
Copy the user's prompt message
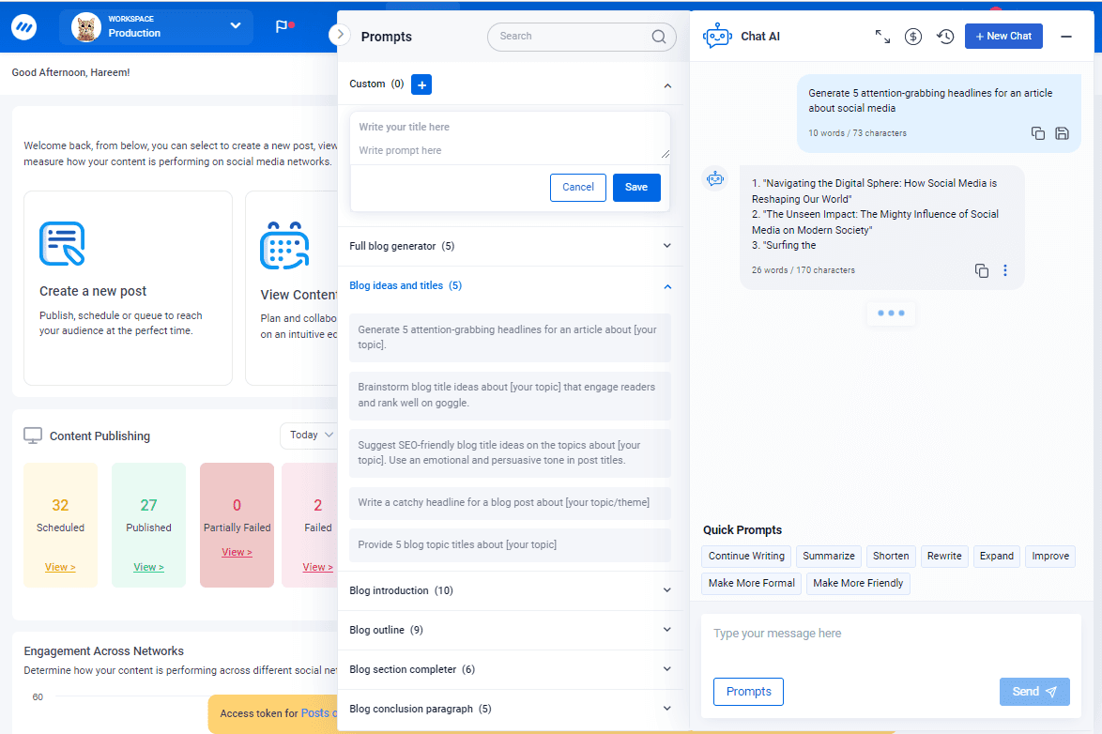point(1037,133)
